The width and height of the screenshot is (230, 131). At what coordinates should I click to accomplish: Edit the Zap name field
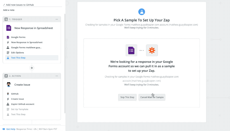(x=32, y=5)
